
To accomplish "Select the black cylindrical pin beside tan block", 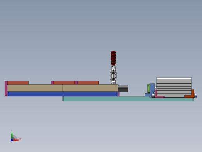I will tap(123, 88).
